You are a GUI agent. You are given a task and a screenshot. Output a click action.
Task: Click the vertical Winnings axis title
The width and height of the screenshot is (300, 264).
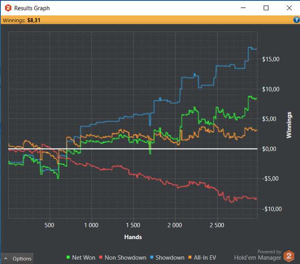289,125
